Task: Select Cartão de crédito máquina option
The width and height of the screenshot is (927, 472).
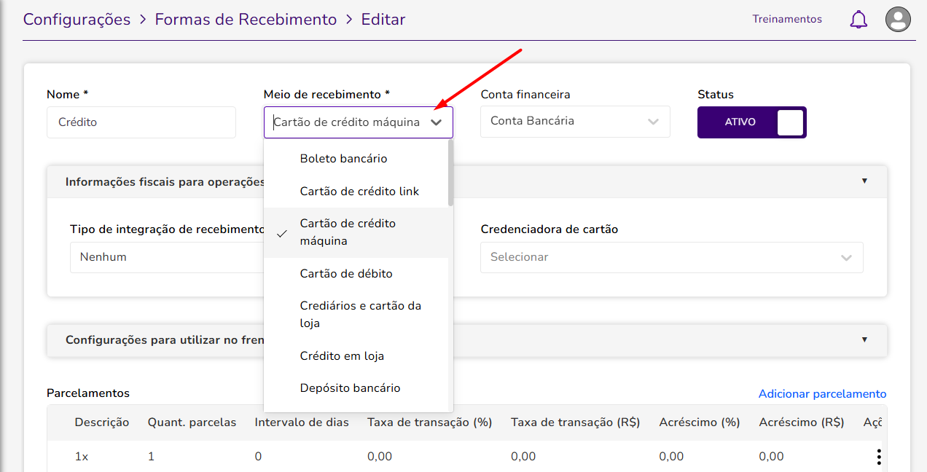Action: point(356,232)
